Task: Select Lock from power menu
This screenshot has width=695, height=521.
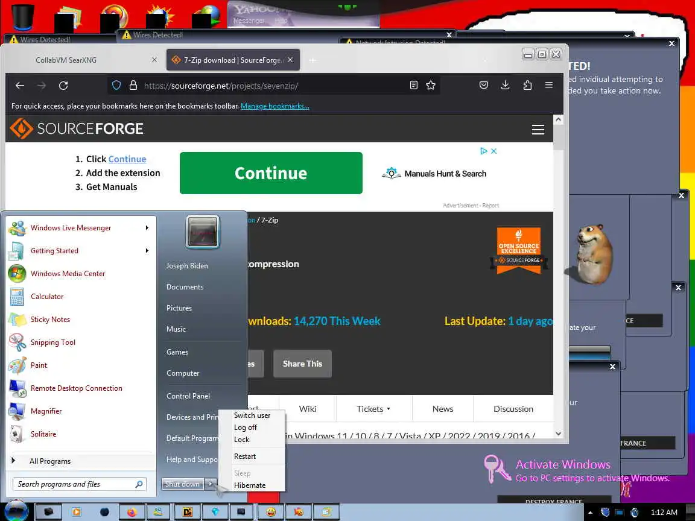Action: click(x=252, y=440)
